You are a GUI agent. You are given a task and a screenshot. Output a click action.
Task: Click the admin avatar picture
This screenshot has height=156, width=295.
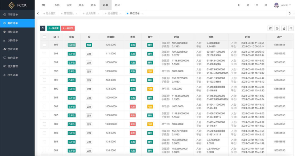point(276,5)
